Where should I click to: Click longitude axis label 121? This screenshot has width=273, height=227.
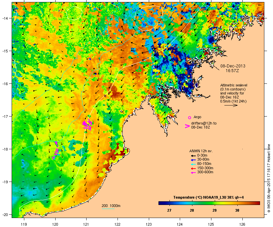tap(86, 224)
